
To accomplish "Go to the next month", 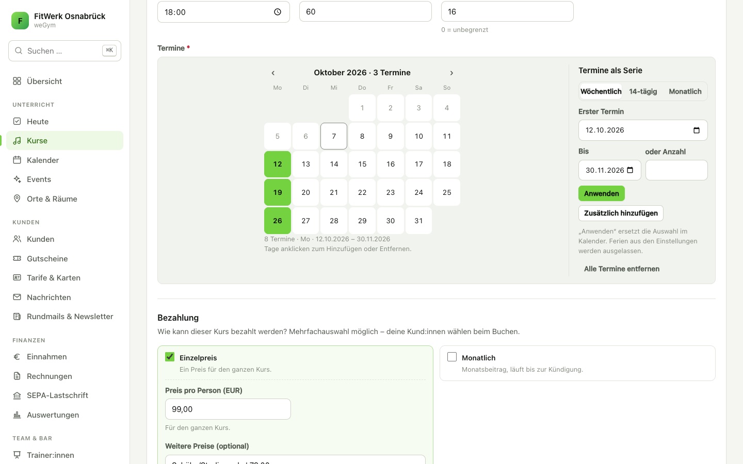I will pos(451,73).
